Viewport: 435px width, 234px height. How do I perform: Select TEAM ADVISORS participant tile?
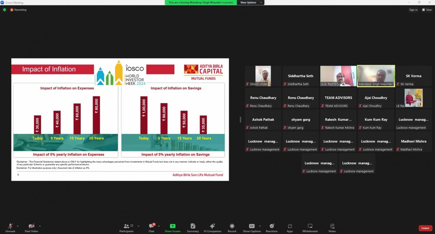tap(338, 98)
